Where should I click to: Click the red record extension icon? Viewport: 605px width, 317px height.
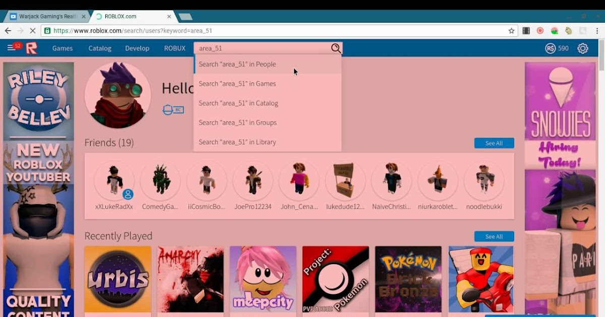pyautogui.click(x=540, y=31)
